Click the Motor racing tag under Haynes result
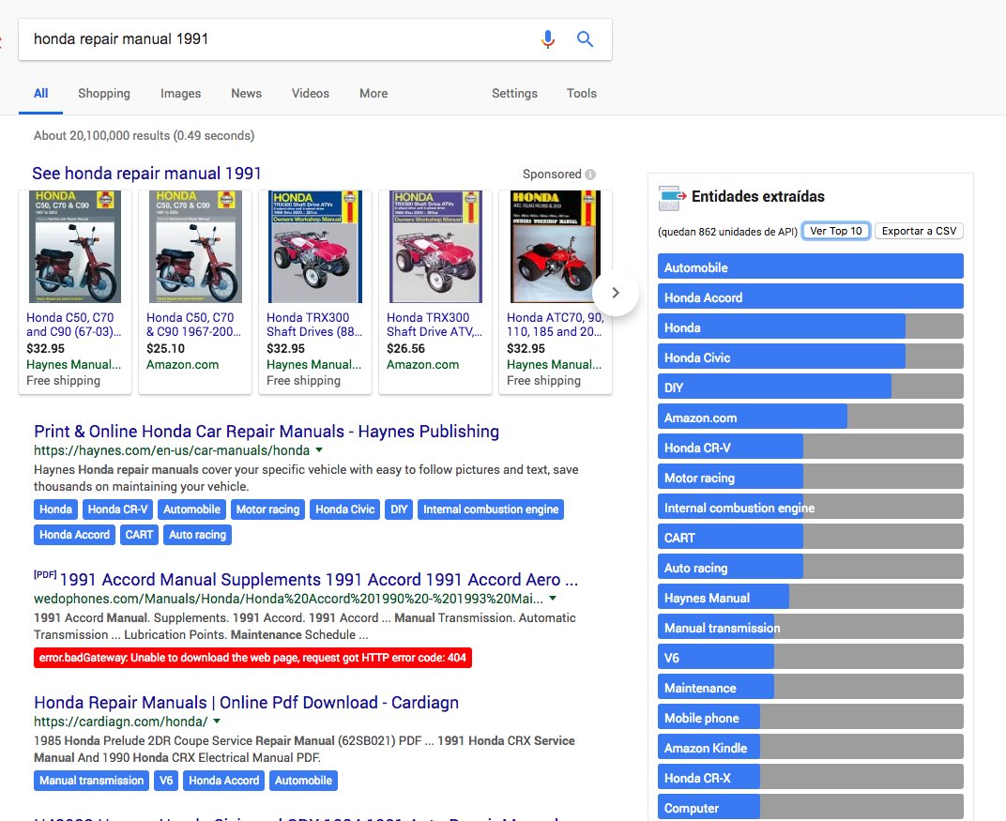Viewport: 1006px width, 821px height. coord(267,509)
